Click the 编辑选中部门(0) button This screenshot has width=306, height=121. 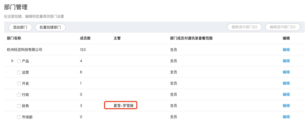coord(283,27)
